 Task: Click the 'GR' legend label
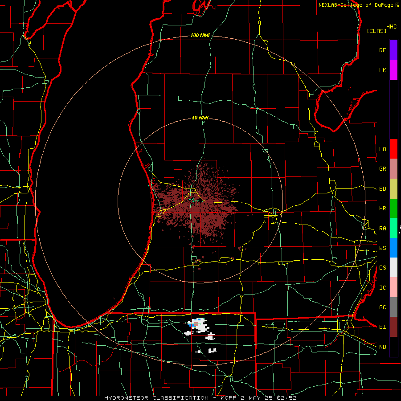(x=382, y=169)
